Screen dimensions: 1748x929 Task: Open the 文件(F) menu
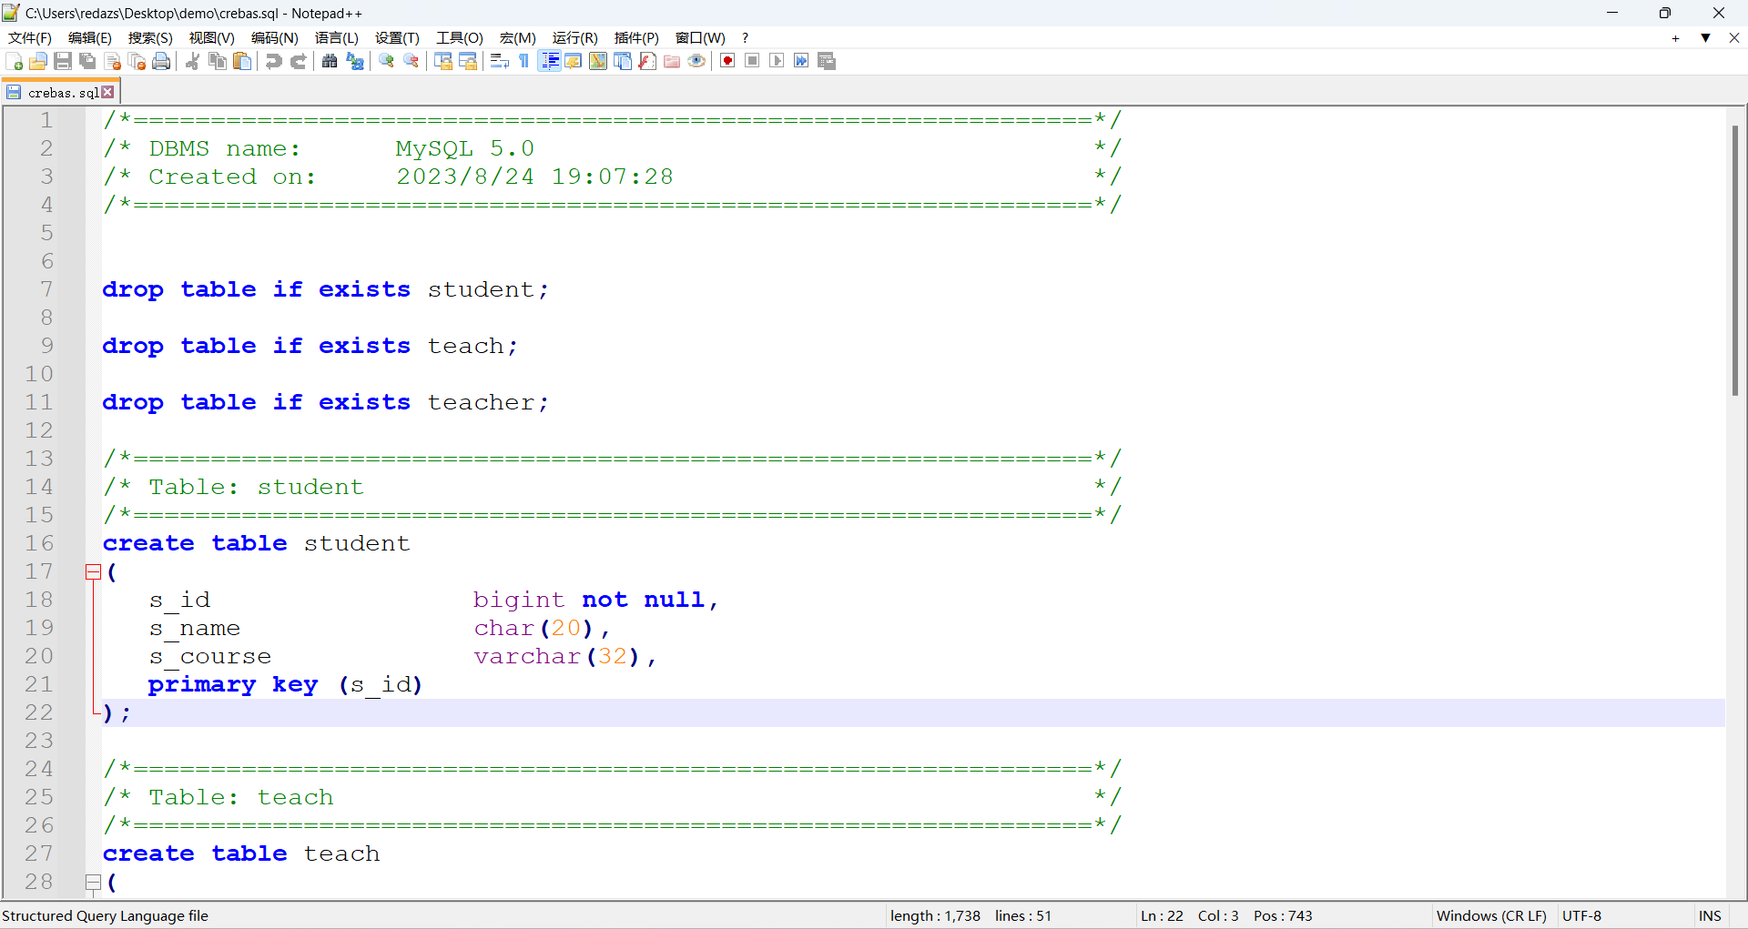[30, 37]
